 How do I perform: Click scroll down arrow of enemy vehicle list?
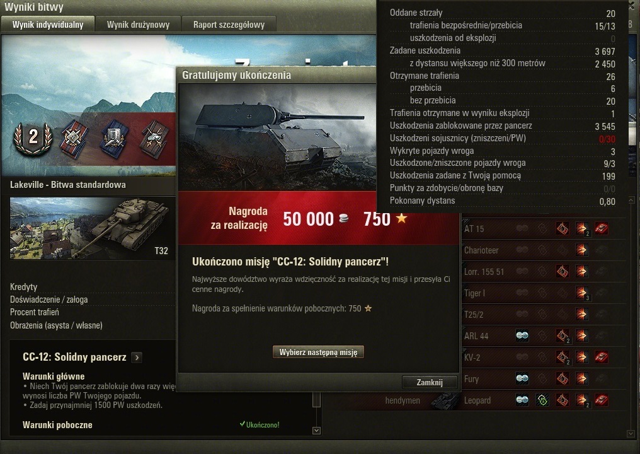tap(631, 433)
